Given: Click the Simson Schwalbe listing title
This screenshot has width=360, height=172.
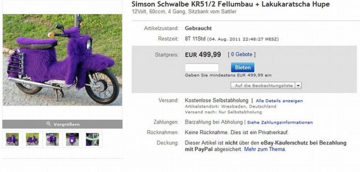Looking at the screenshot, I should click(x=231, y=4).
